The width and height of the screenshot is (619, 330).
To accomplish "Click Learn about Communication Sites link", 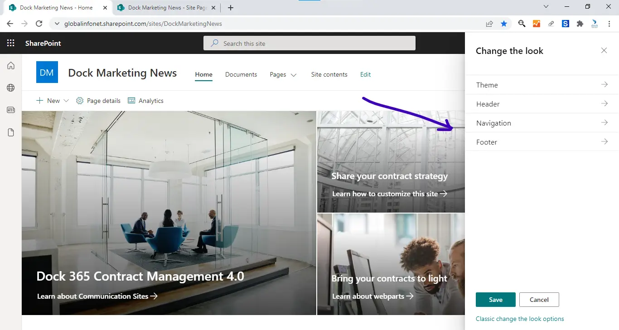I will pyautogui.click(x=97, y=296).
